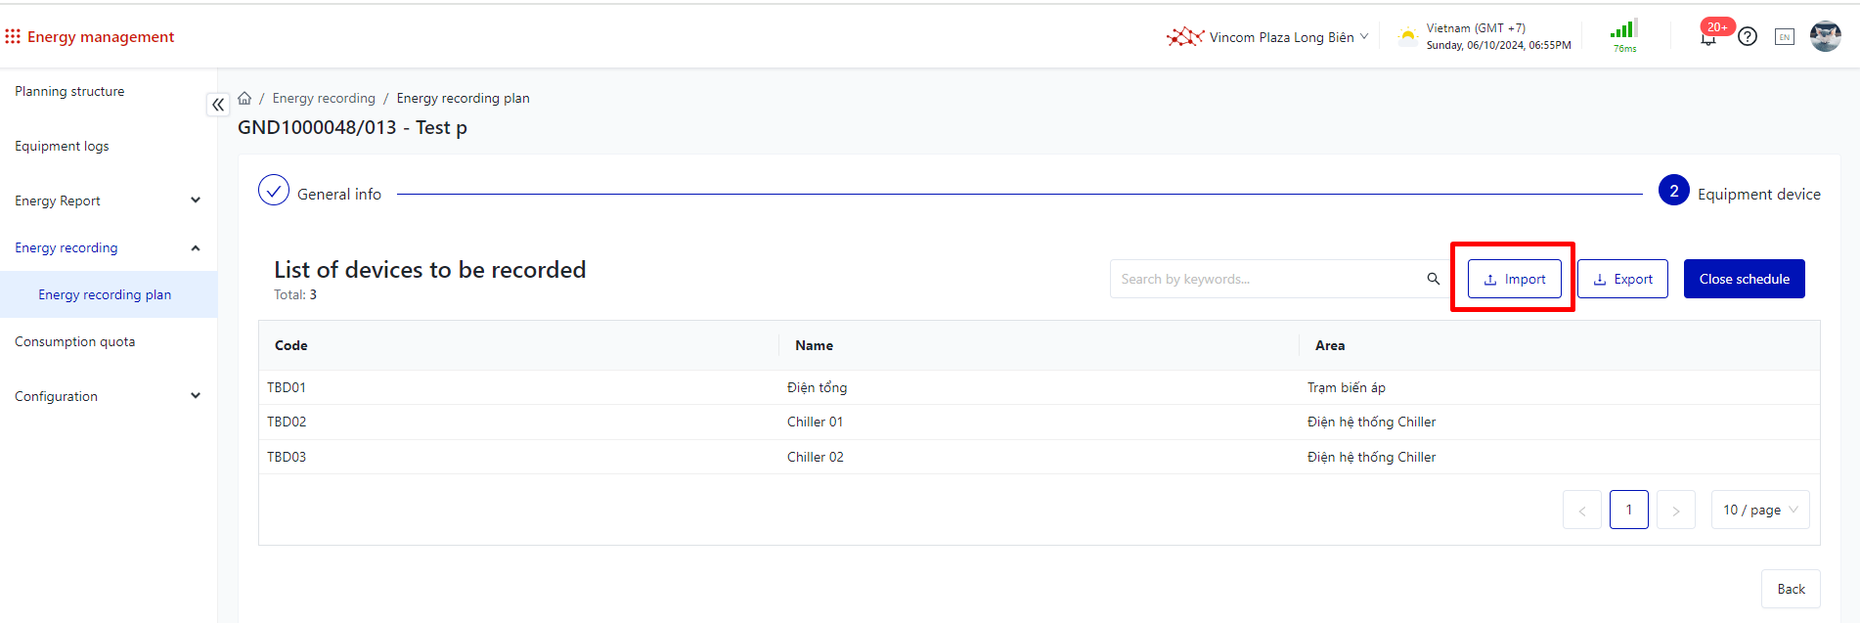The width and height of the screenshot is (1860, 623).
Task: Click the search magnifier icon
Action: click(1433, 279)
